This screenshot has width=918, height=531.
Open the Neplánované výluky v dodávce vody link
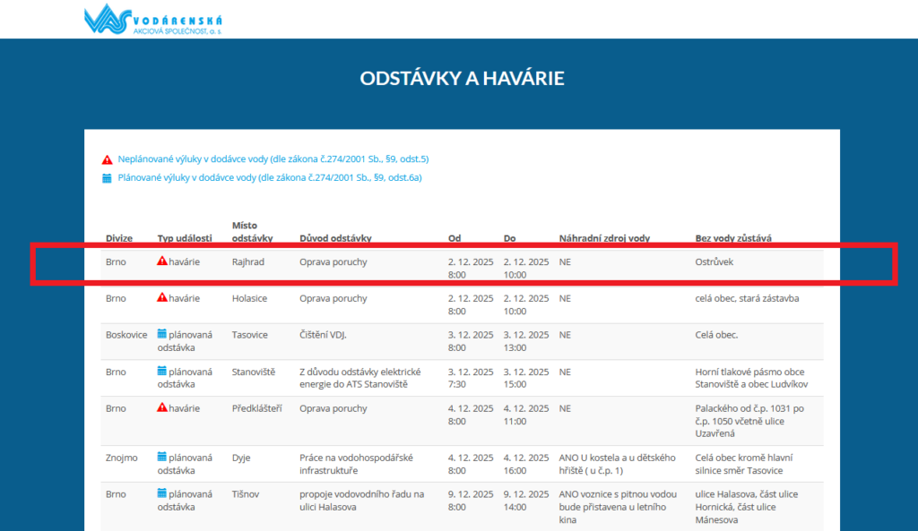pyautogui.click(x=273, y=159)
